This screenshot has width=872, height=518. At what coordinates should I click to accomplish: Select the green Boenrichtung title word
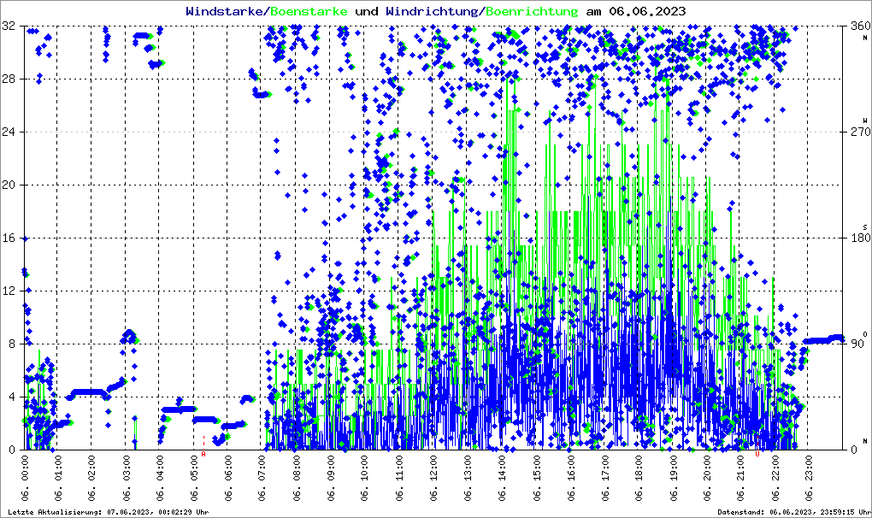[x=532, y=12]
